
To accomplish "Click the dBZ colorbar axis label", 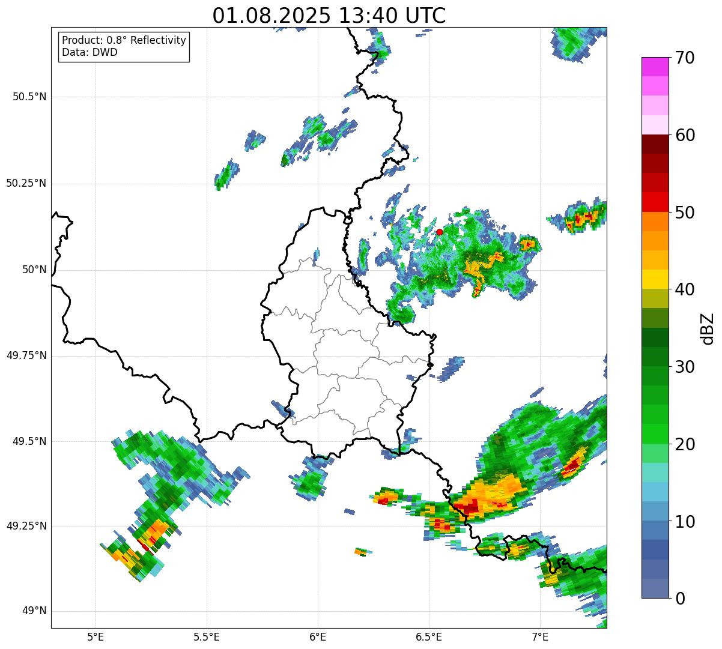I will point(708,328).
